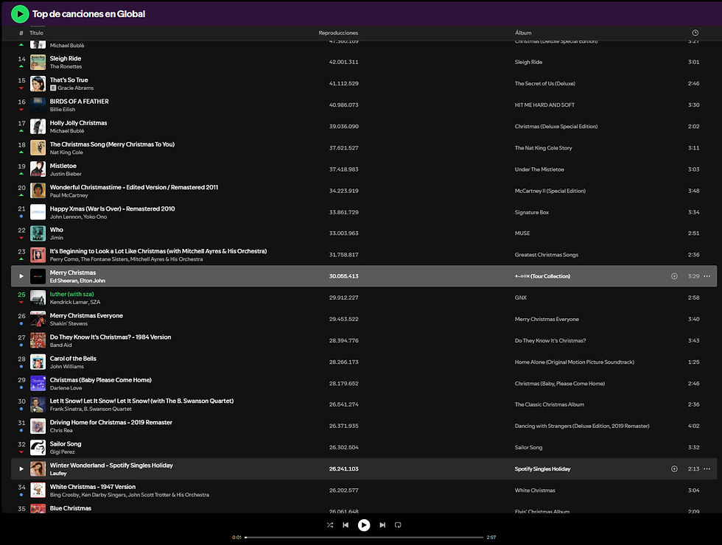722x545 pixels.
Task: Open the album The Secret of Us (Deluxe)
Action: coord(545,83)
